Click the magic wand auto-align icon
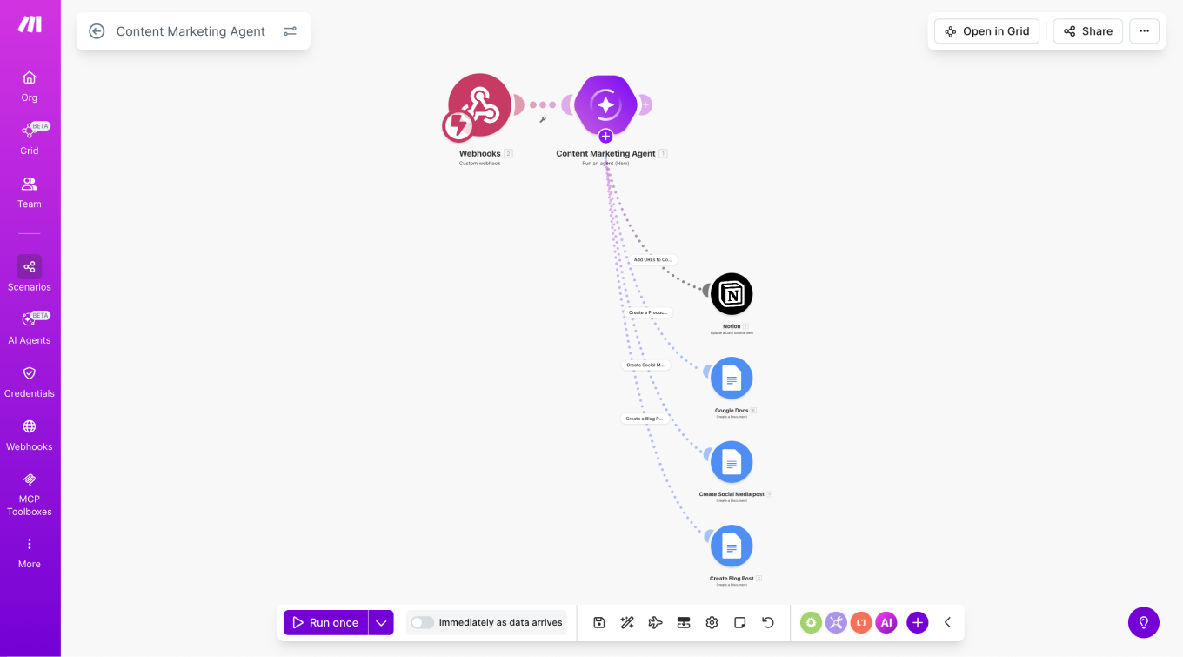 tap(627, 622)
